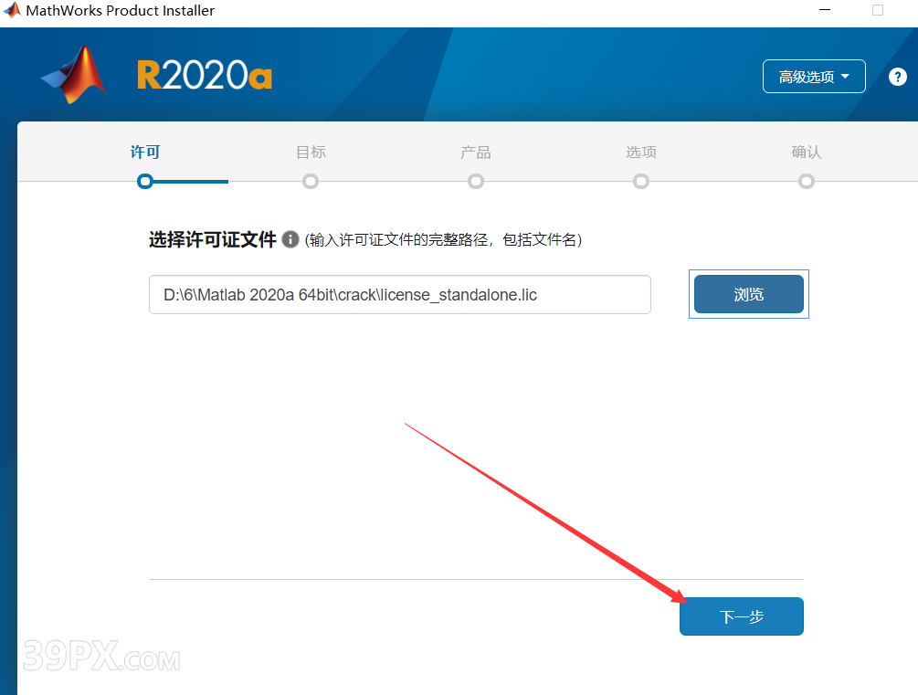
Task: Go to the 目标 step tab
Action: (x=311, y=153)
